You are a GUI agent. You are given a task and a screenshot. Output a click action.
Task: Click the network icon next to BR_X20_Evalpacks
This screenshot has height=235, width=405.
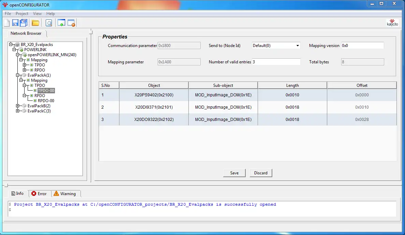tap(17, 44)
